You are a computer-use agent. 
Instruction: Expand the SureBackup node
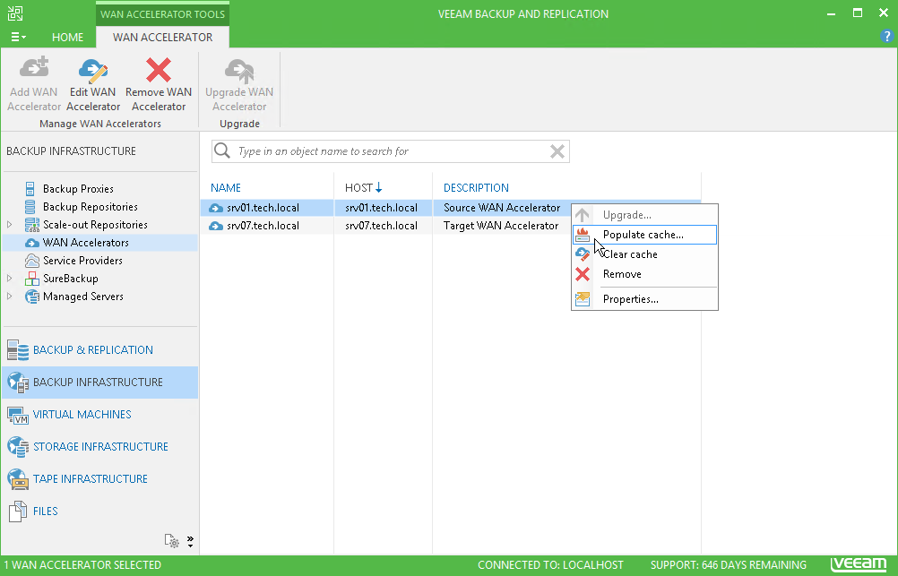[9, 279]
